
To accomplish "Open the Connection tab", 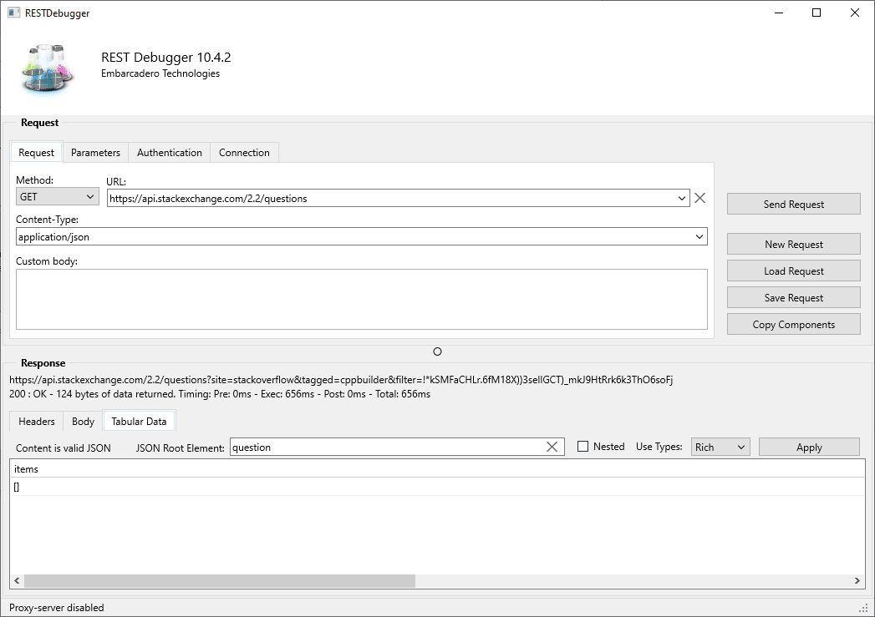I will [244, 153].
